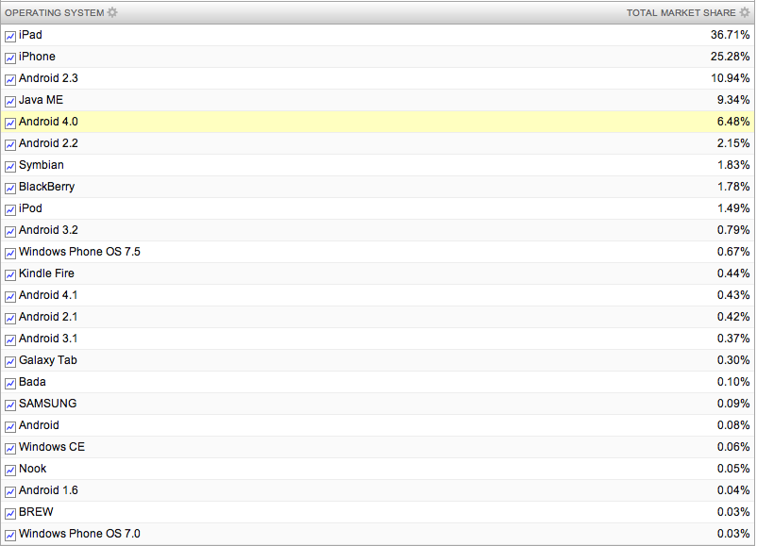The image size is (757, 546).
Task: Open chart icon for Windows CE
Action: point(10,449)
